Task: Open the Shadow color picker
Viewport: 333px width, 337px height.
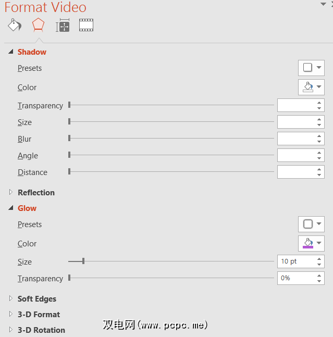Action: (x=311, y=87)
